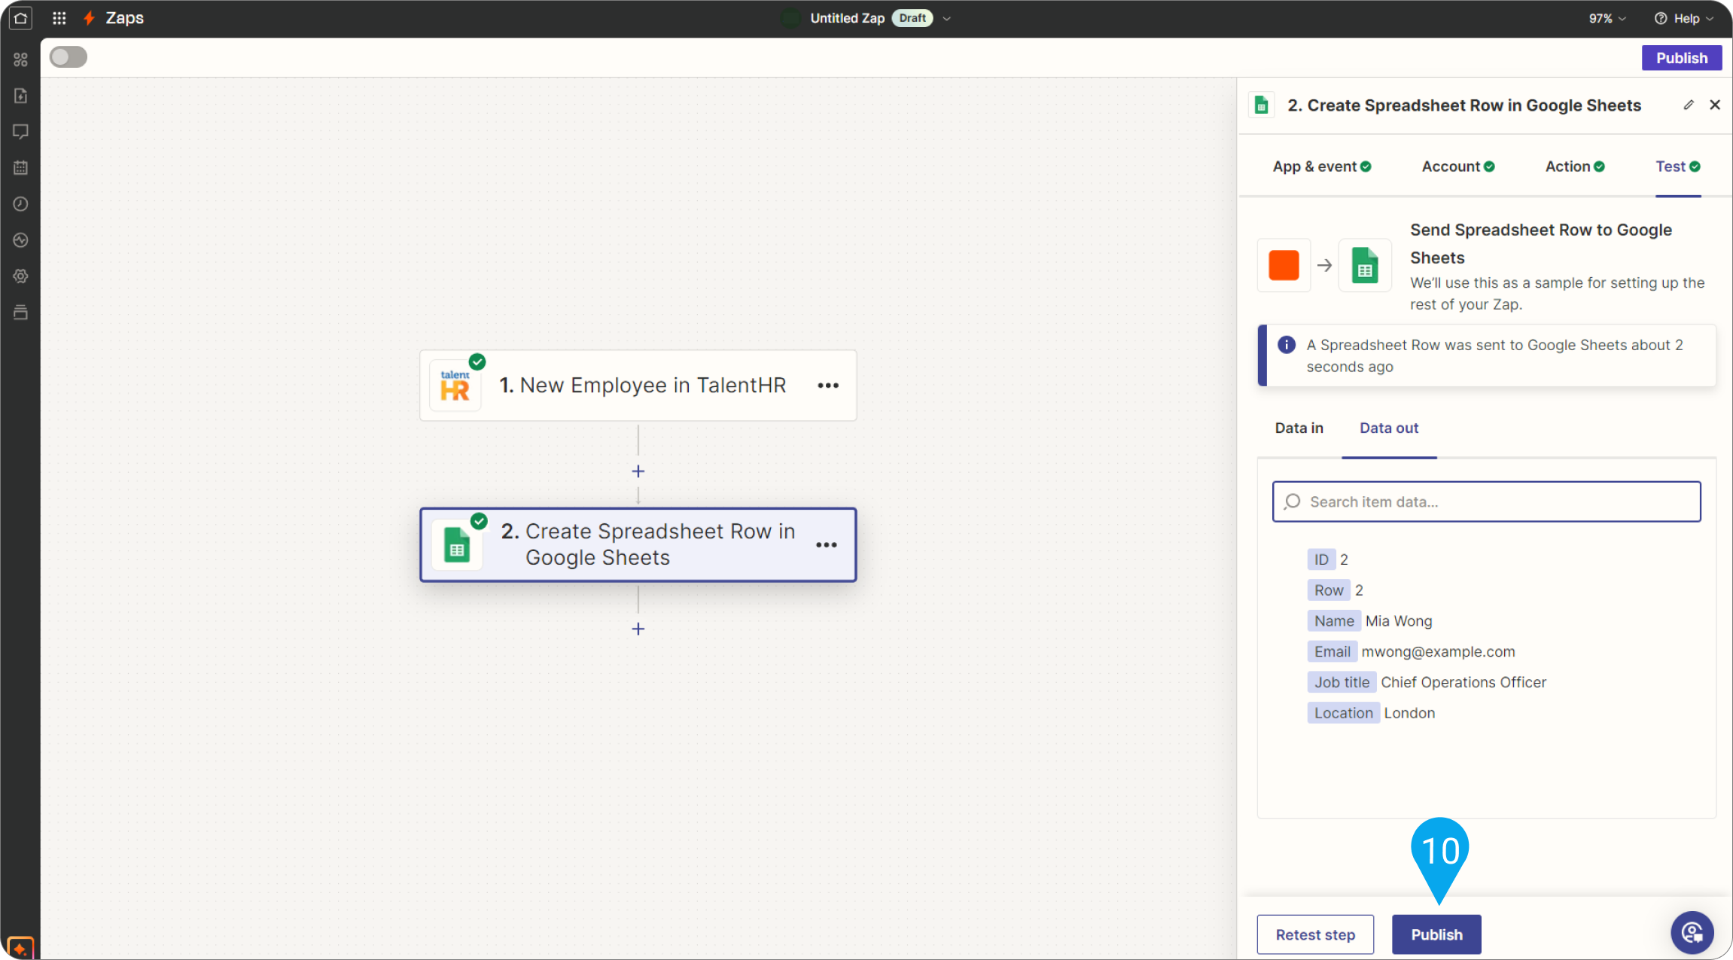Screen dimensions: 1733x960
Task: Click Google Sheets icon in step 2 card
Action: (x=457, y=544)
